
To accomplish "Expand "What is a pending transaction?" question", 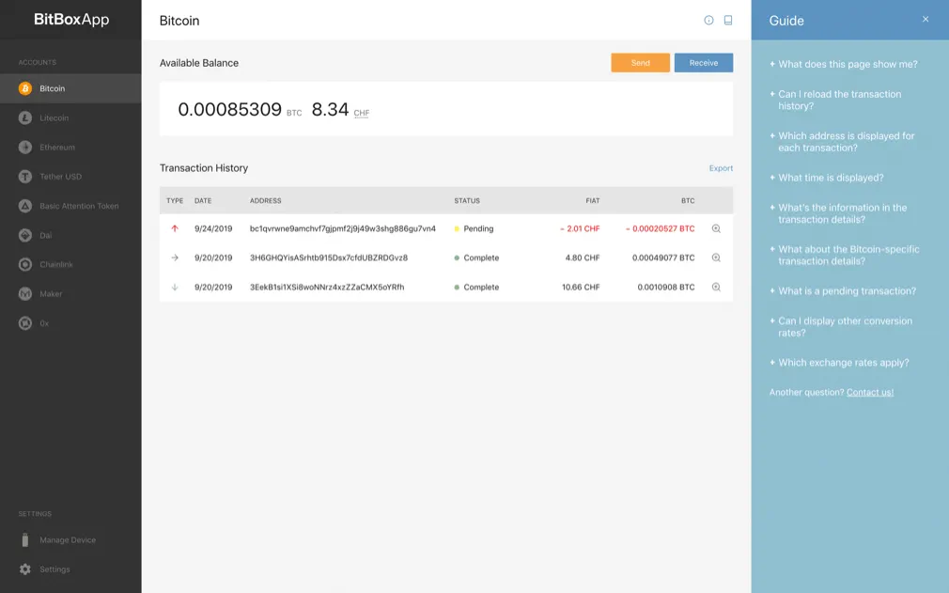I will coord(846,291).
